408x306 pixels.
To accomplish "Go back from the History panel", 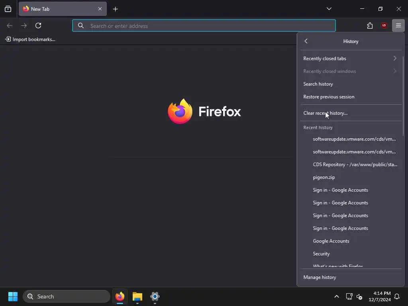I will coord(306,41).
